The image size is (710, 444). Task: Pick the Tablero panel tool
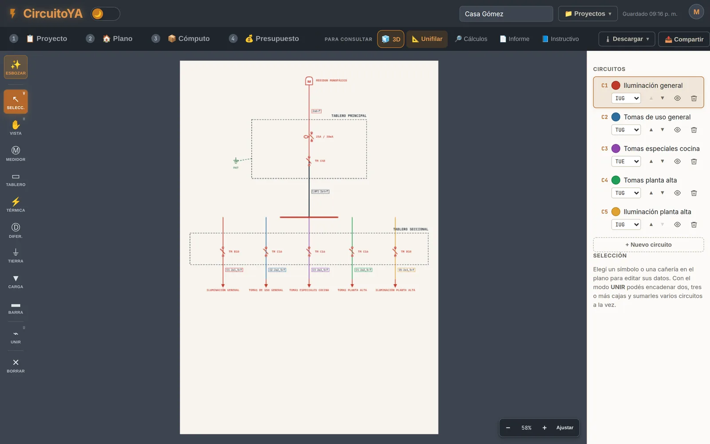[x=16, y=179]
